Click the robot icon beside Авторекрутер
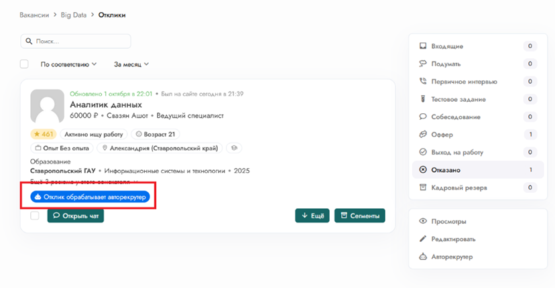The height and width of the screenshot is (288, 555). click(x=423, y=257)
